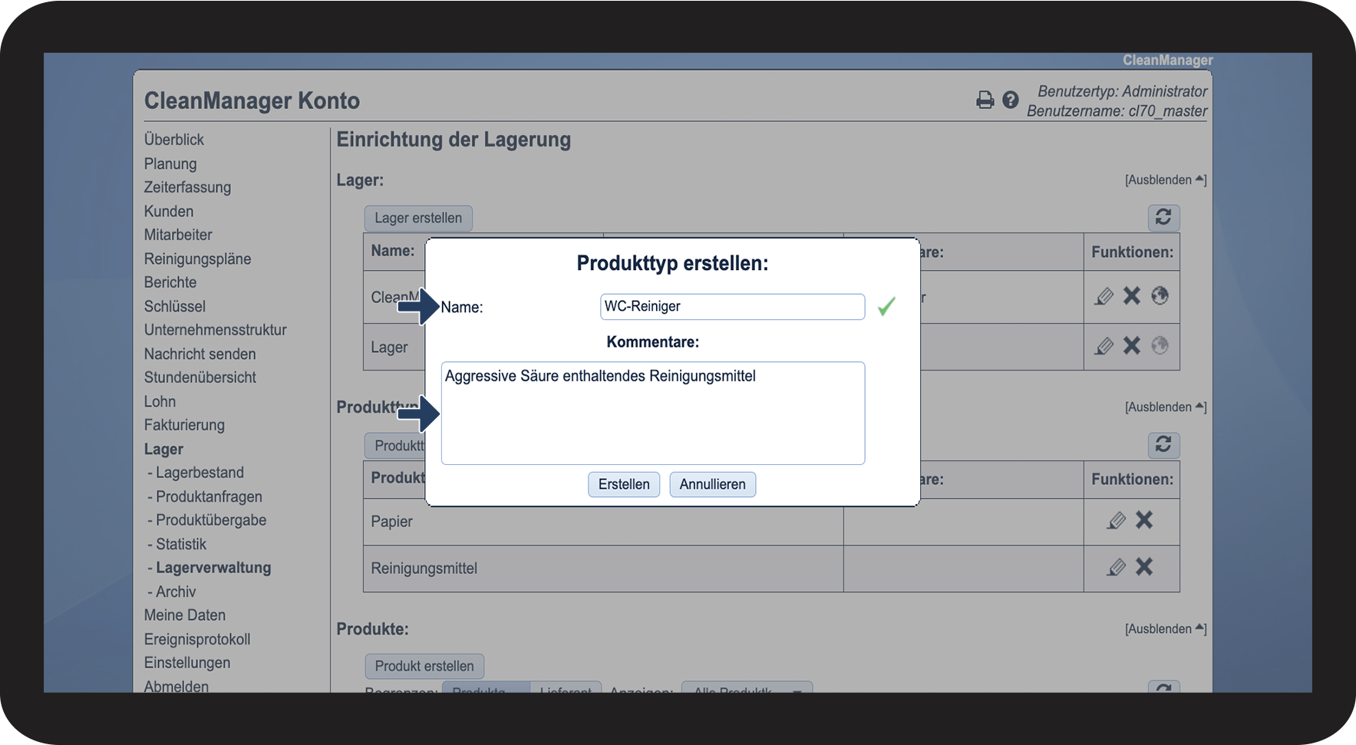Click the bold Lager menu item
This screenshot has height=745, width=1356.
[163, 449]
